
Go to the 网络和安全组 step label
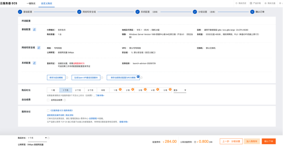(89, 12)
